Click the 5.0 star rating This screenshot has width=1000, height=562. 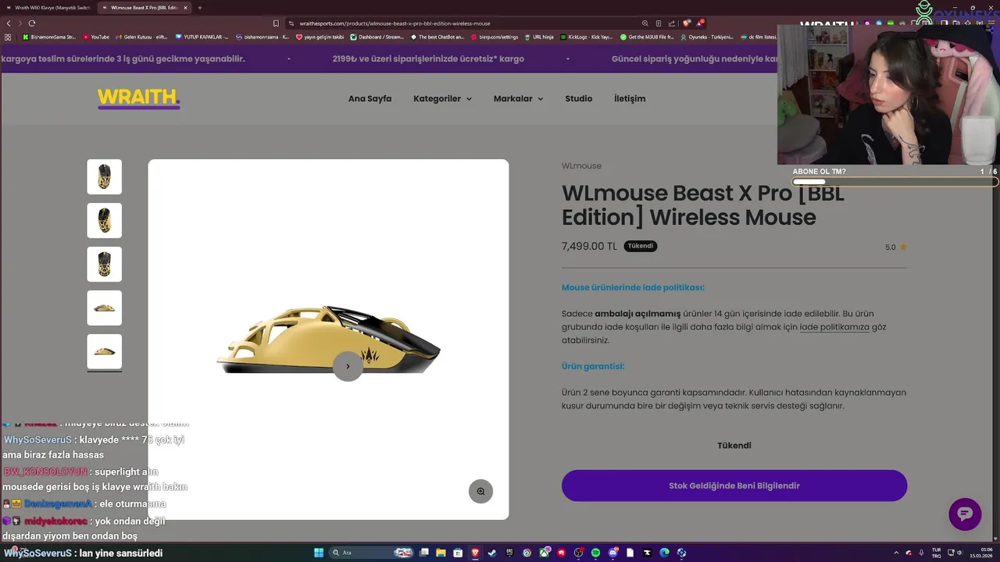896,247
